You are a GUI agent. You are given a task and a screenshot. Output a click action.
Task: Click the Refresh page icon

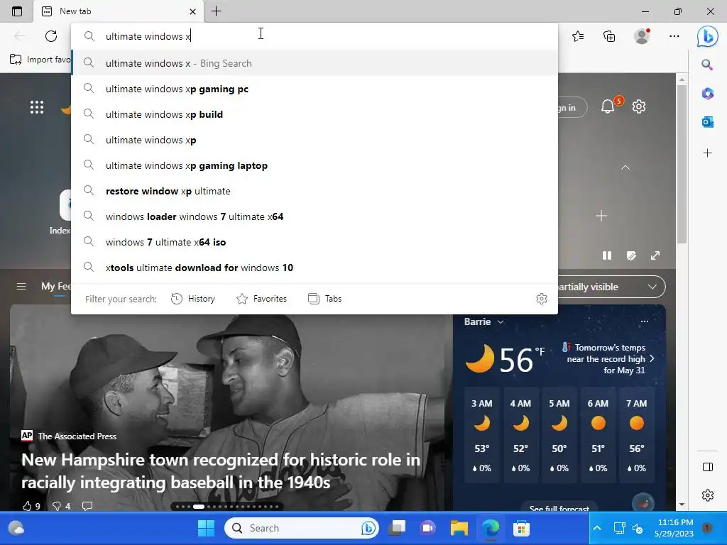[x=51, y=36]
